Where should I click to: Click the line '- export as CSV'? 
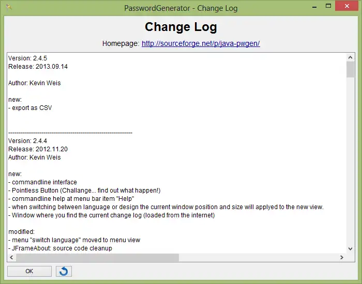click(30, 108)
